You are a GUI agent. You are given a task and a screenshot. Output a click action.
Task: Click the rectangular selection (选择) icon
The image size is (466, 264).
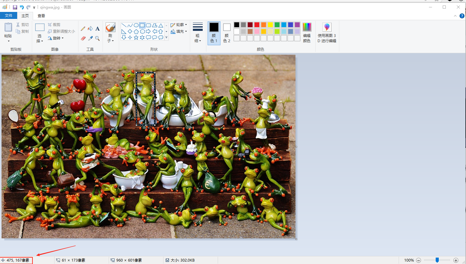click(40, 27)
